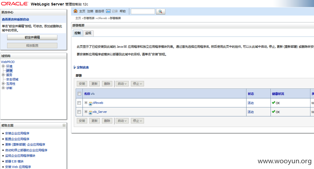Viewport: 314px width, 169px height.
Task: Click in the search input field
Action: click(x=143, y=11)
